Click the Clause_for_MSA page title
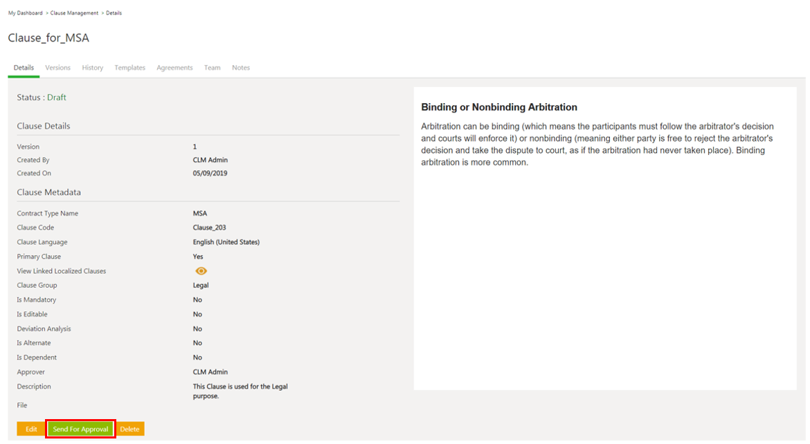This screenshot has width=810, height=444. coord(48,38)
